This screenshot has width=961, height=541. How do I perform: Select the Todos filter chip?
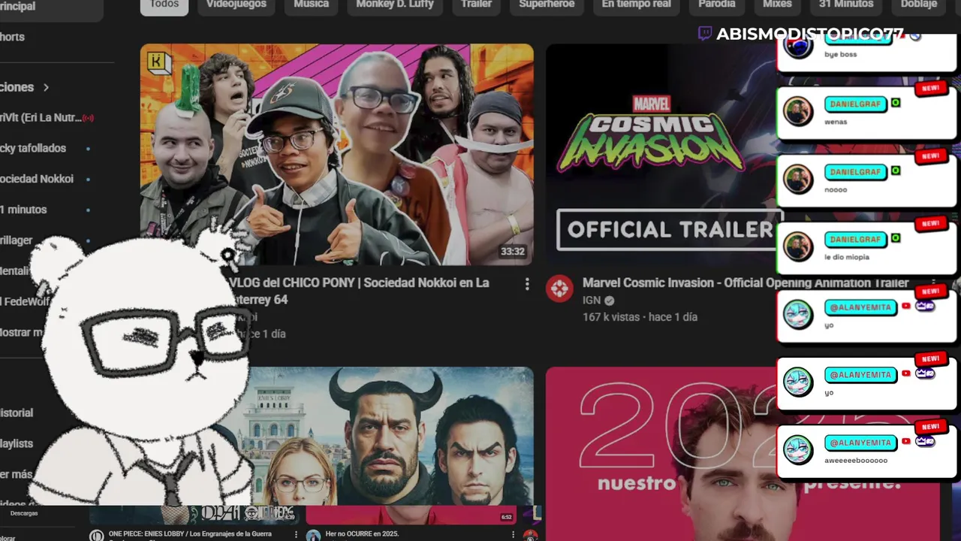tap(164, 5)
